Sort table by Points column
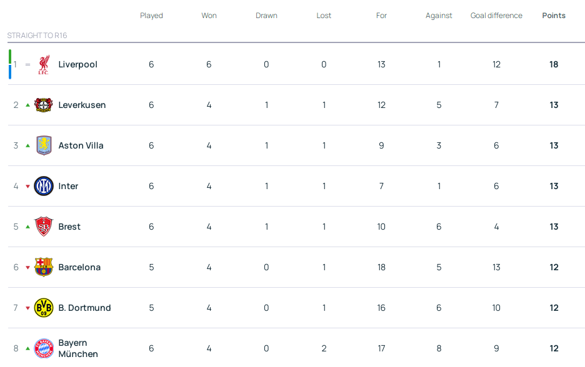This screenshot has height=367, width=585. (x=554, y=16)
